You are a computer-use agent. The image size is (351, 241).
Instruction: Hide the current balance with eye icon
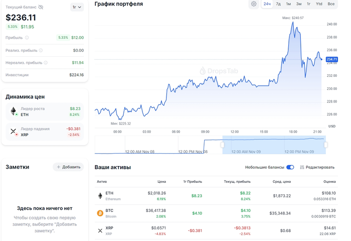[x=41, y=7]
